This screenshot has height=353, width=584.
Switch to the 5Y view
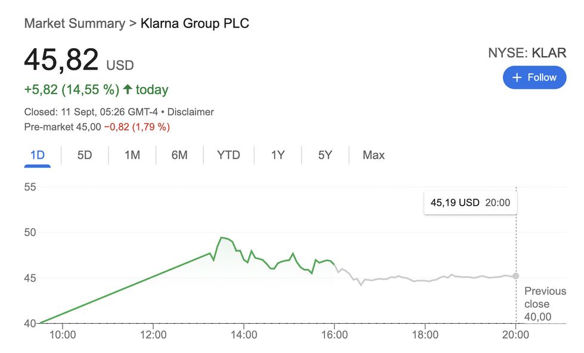(x=324, y=154)
